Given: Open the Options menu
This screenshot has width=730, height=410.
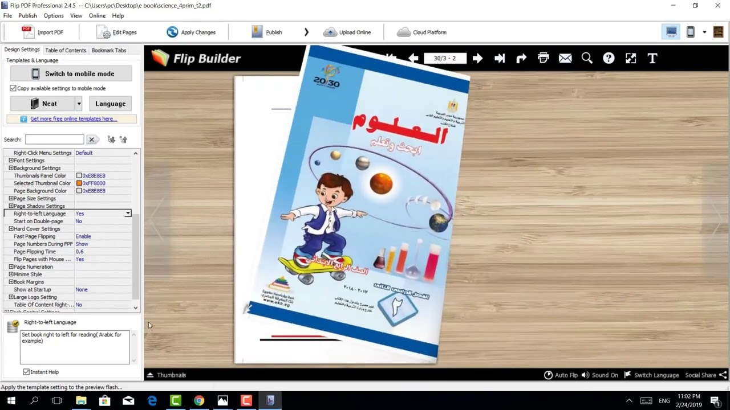Looking at the screenshot, I should [x=54, y=15].
